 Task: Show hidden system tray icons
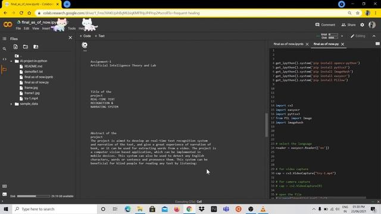pos(314,209)
